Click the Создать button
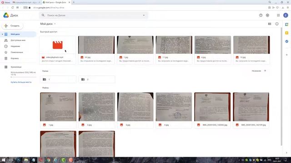 12,26
